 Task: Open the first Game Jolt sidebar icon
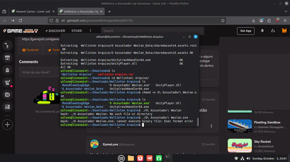7,45
